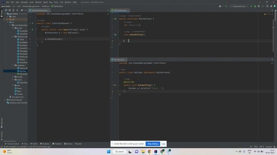277x155 pixels.
Task: Expand the model package
Action: pos(13,77)
